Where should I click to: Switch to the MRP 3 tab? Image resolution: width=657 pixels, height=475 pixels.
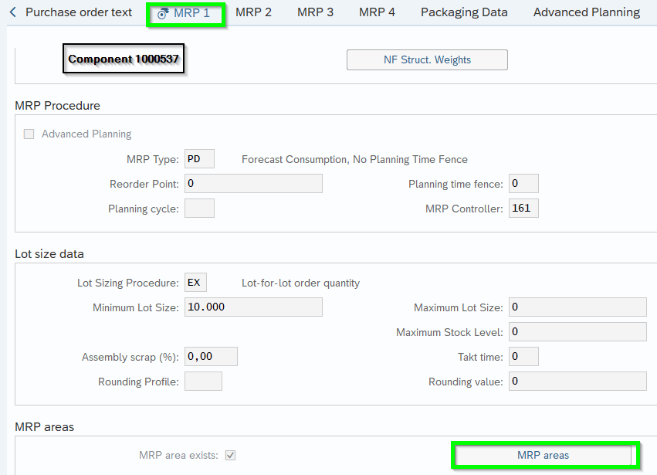[315, 12]
